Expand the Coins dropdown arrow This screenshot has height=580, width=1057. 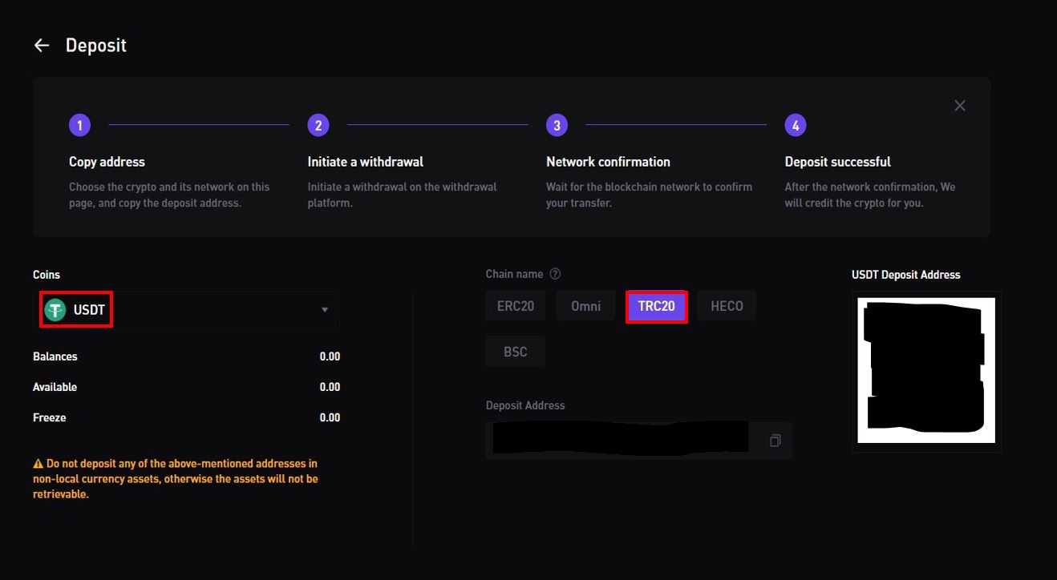click(325, 310)
